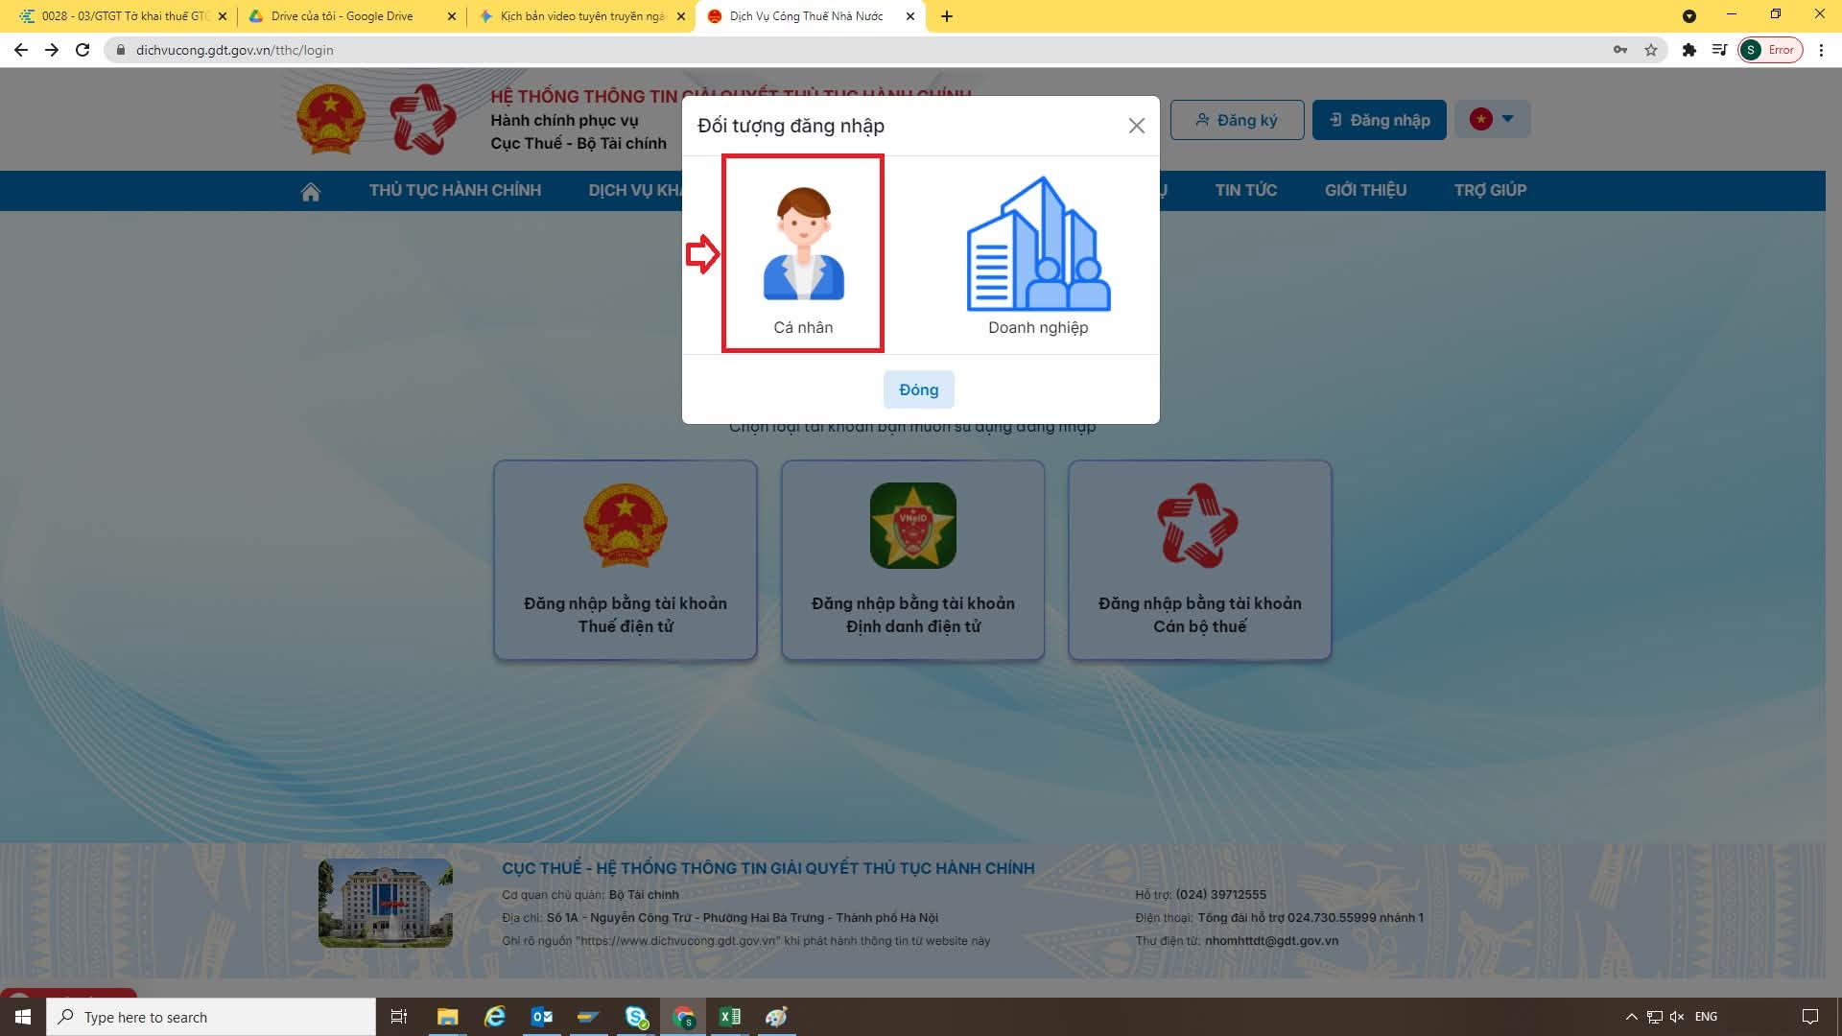Screen dimensions: 1842x1036
Task: Open Internet Explorer from taskbar
Action: (494, 1017)
